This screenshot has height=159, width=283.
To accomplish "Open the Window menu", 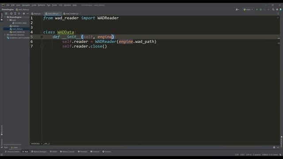I will pos(68,5).
